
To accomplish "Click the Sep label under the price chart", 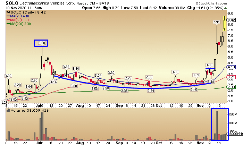I will click(x=119, y=105).
